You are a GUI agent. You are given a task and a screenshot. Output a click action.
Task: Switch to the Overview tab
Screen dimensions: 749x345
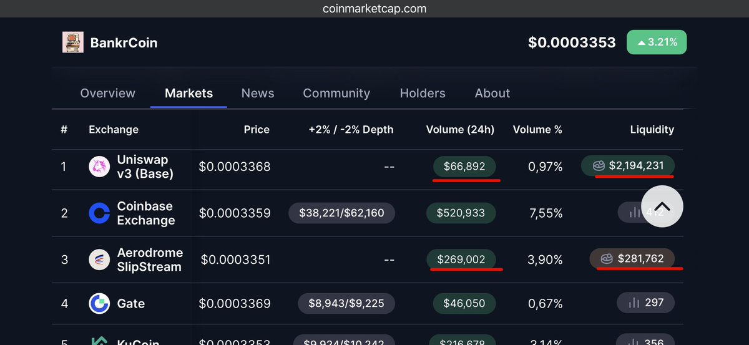[x=107, y=93]
